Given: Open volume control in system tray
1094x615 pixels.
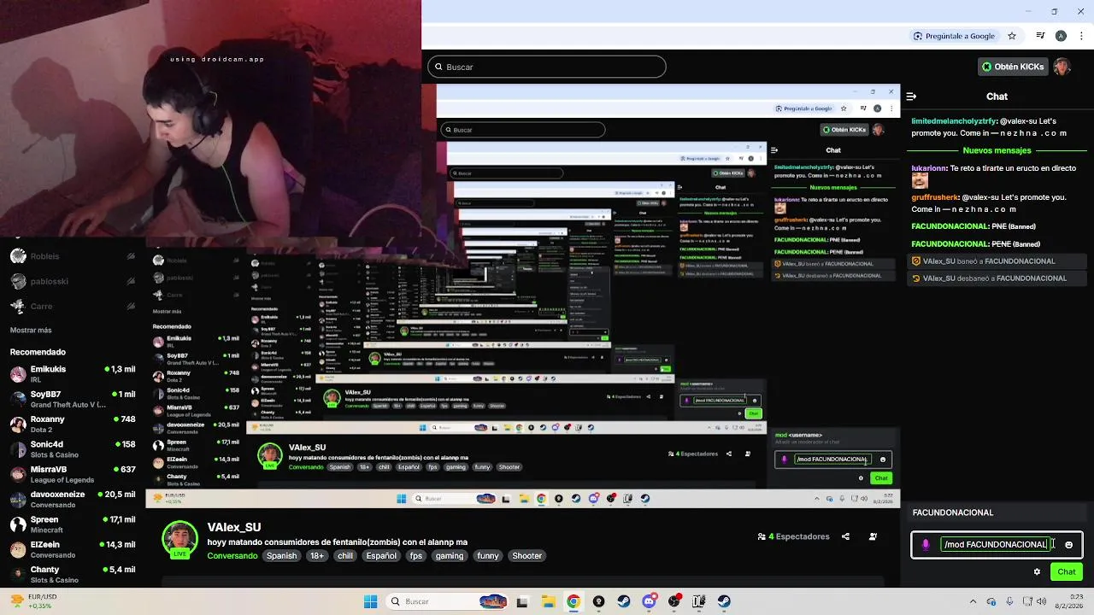Looking at the screenshot, I should click(1040, 601).
